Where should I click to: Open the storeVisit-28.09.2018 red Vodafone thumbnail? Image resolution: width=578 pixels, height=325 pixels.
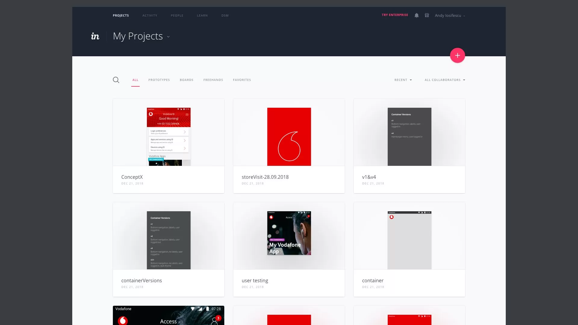(x=289, y=137)
